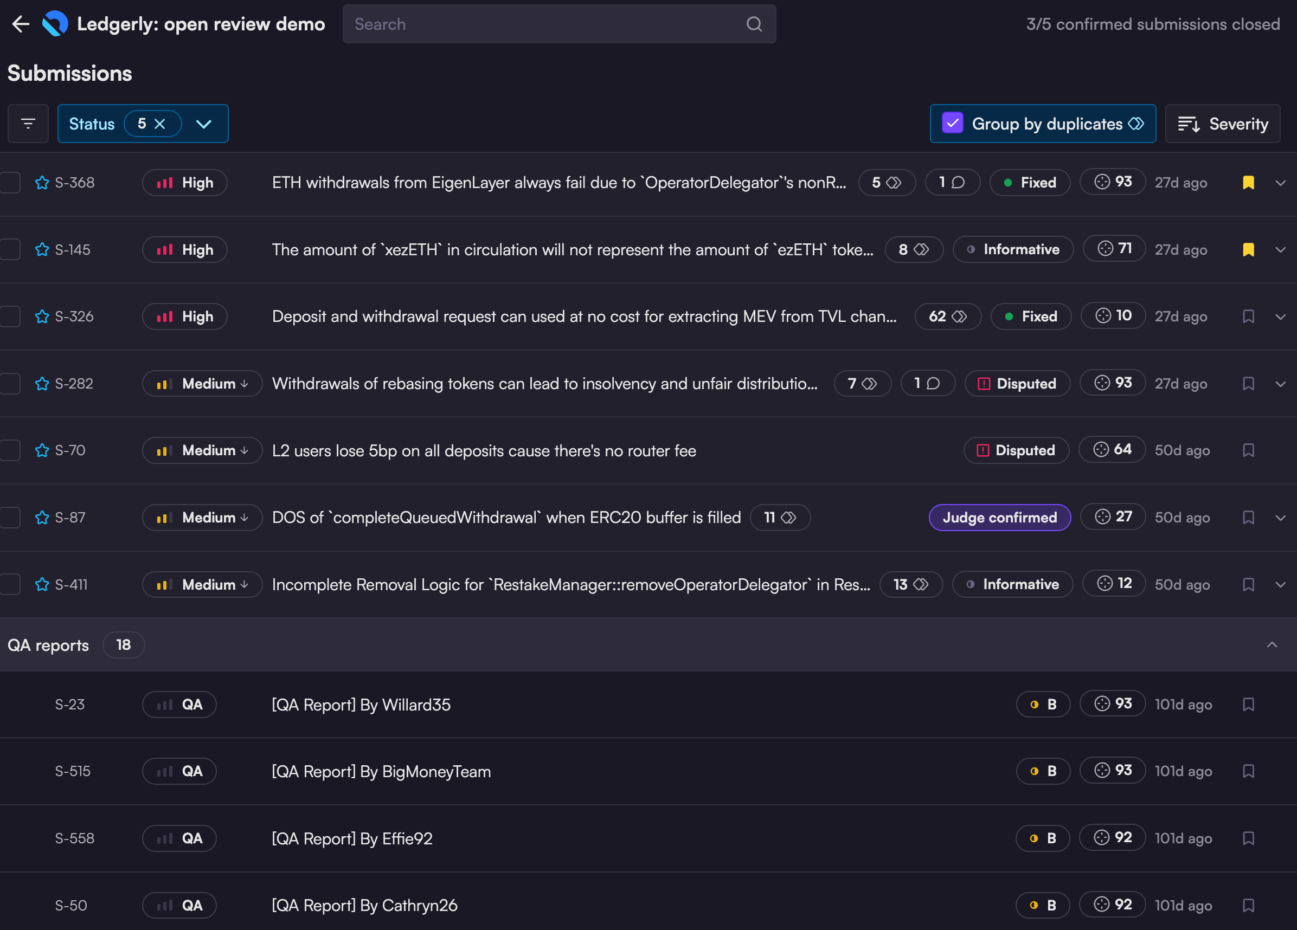This screenshot has width=1297, height=930.
Task: Focus the Search input field
Action: 543,24
